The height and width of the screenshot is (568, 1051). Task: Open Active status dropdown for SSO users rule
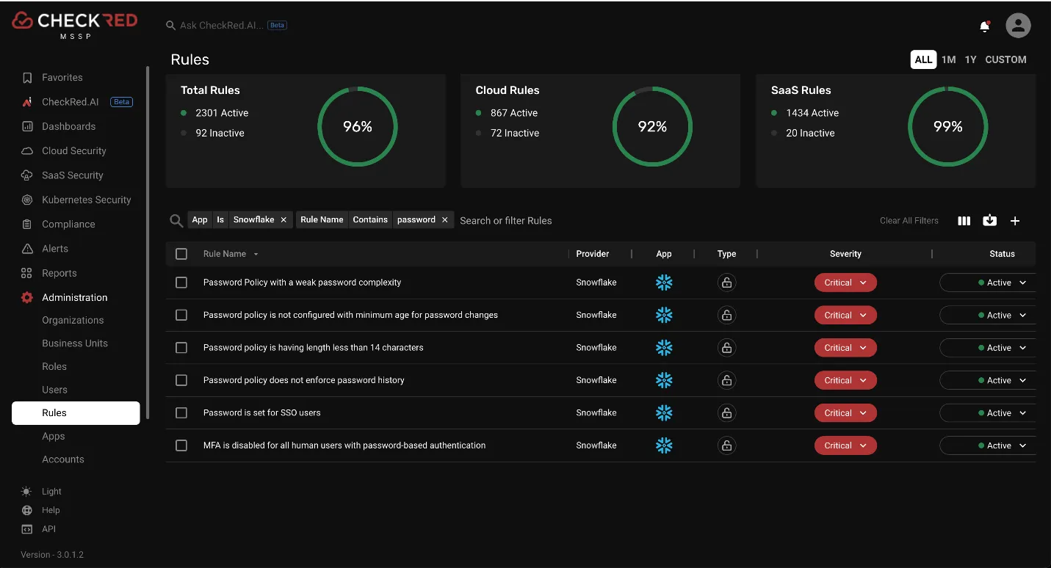pos(989,412)
